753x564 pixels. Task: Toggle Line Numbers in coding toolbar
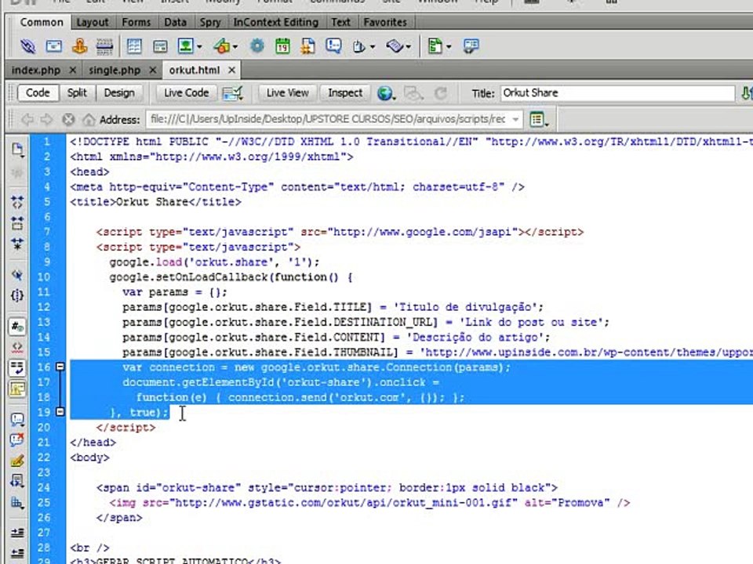[17, 327]
